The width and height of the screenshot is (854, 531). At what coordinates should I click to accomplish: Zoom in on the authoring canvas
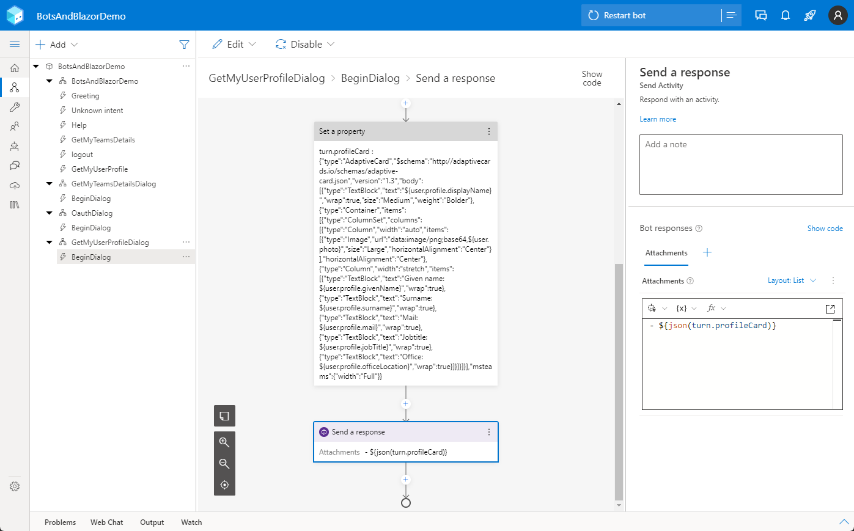coord(224,442)
